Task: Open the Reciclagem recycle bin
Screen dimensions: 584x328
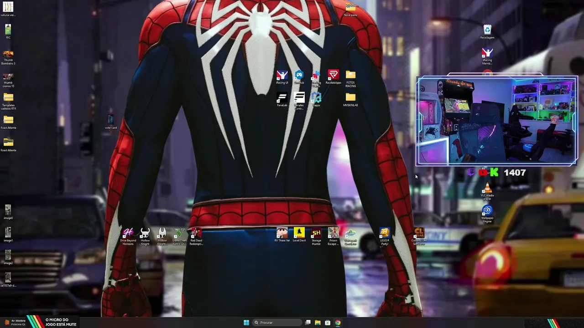Action: [487, 32]
